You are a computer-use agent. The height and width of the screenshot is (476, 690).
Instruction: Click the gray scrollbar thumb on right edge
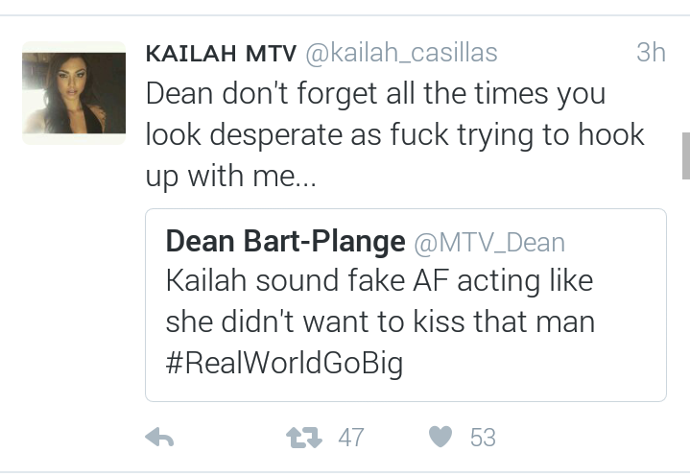coord(686,155)
